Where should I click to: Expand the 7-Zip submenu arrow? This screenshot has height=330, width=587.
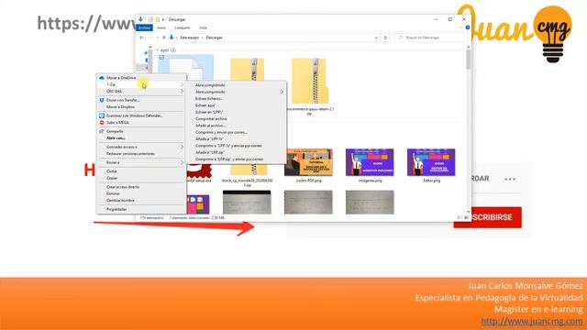182,84
